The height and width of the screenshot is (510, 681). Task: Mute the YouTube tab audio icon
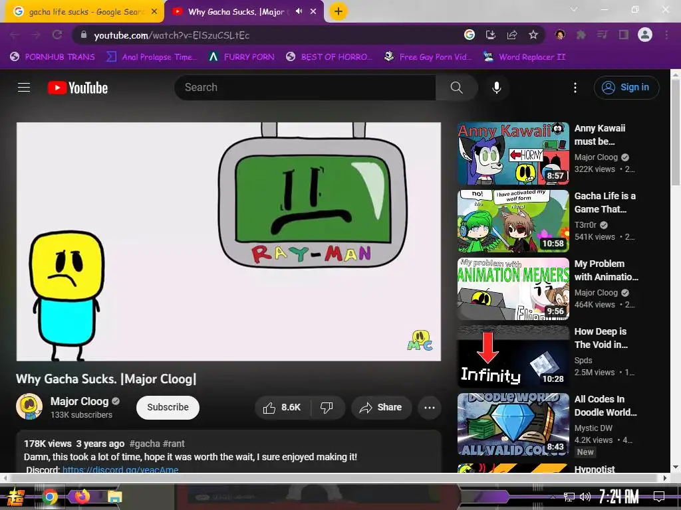299,12
